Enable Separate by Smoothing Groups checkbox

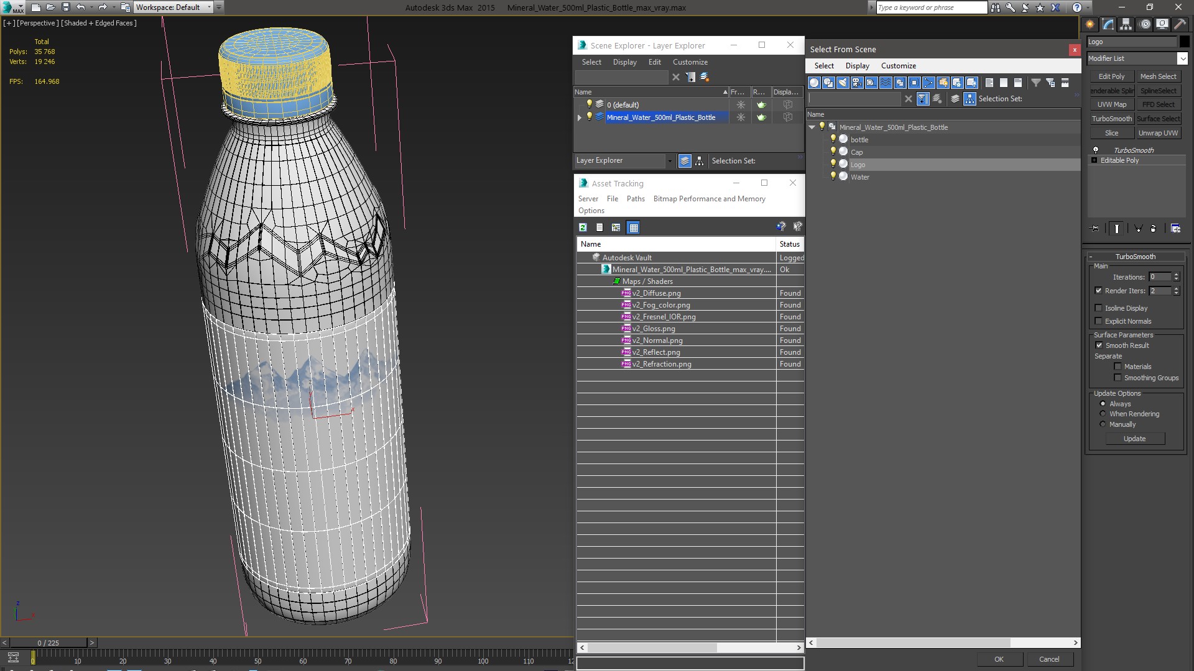coord(1118,378)
